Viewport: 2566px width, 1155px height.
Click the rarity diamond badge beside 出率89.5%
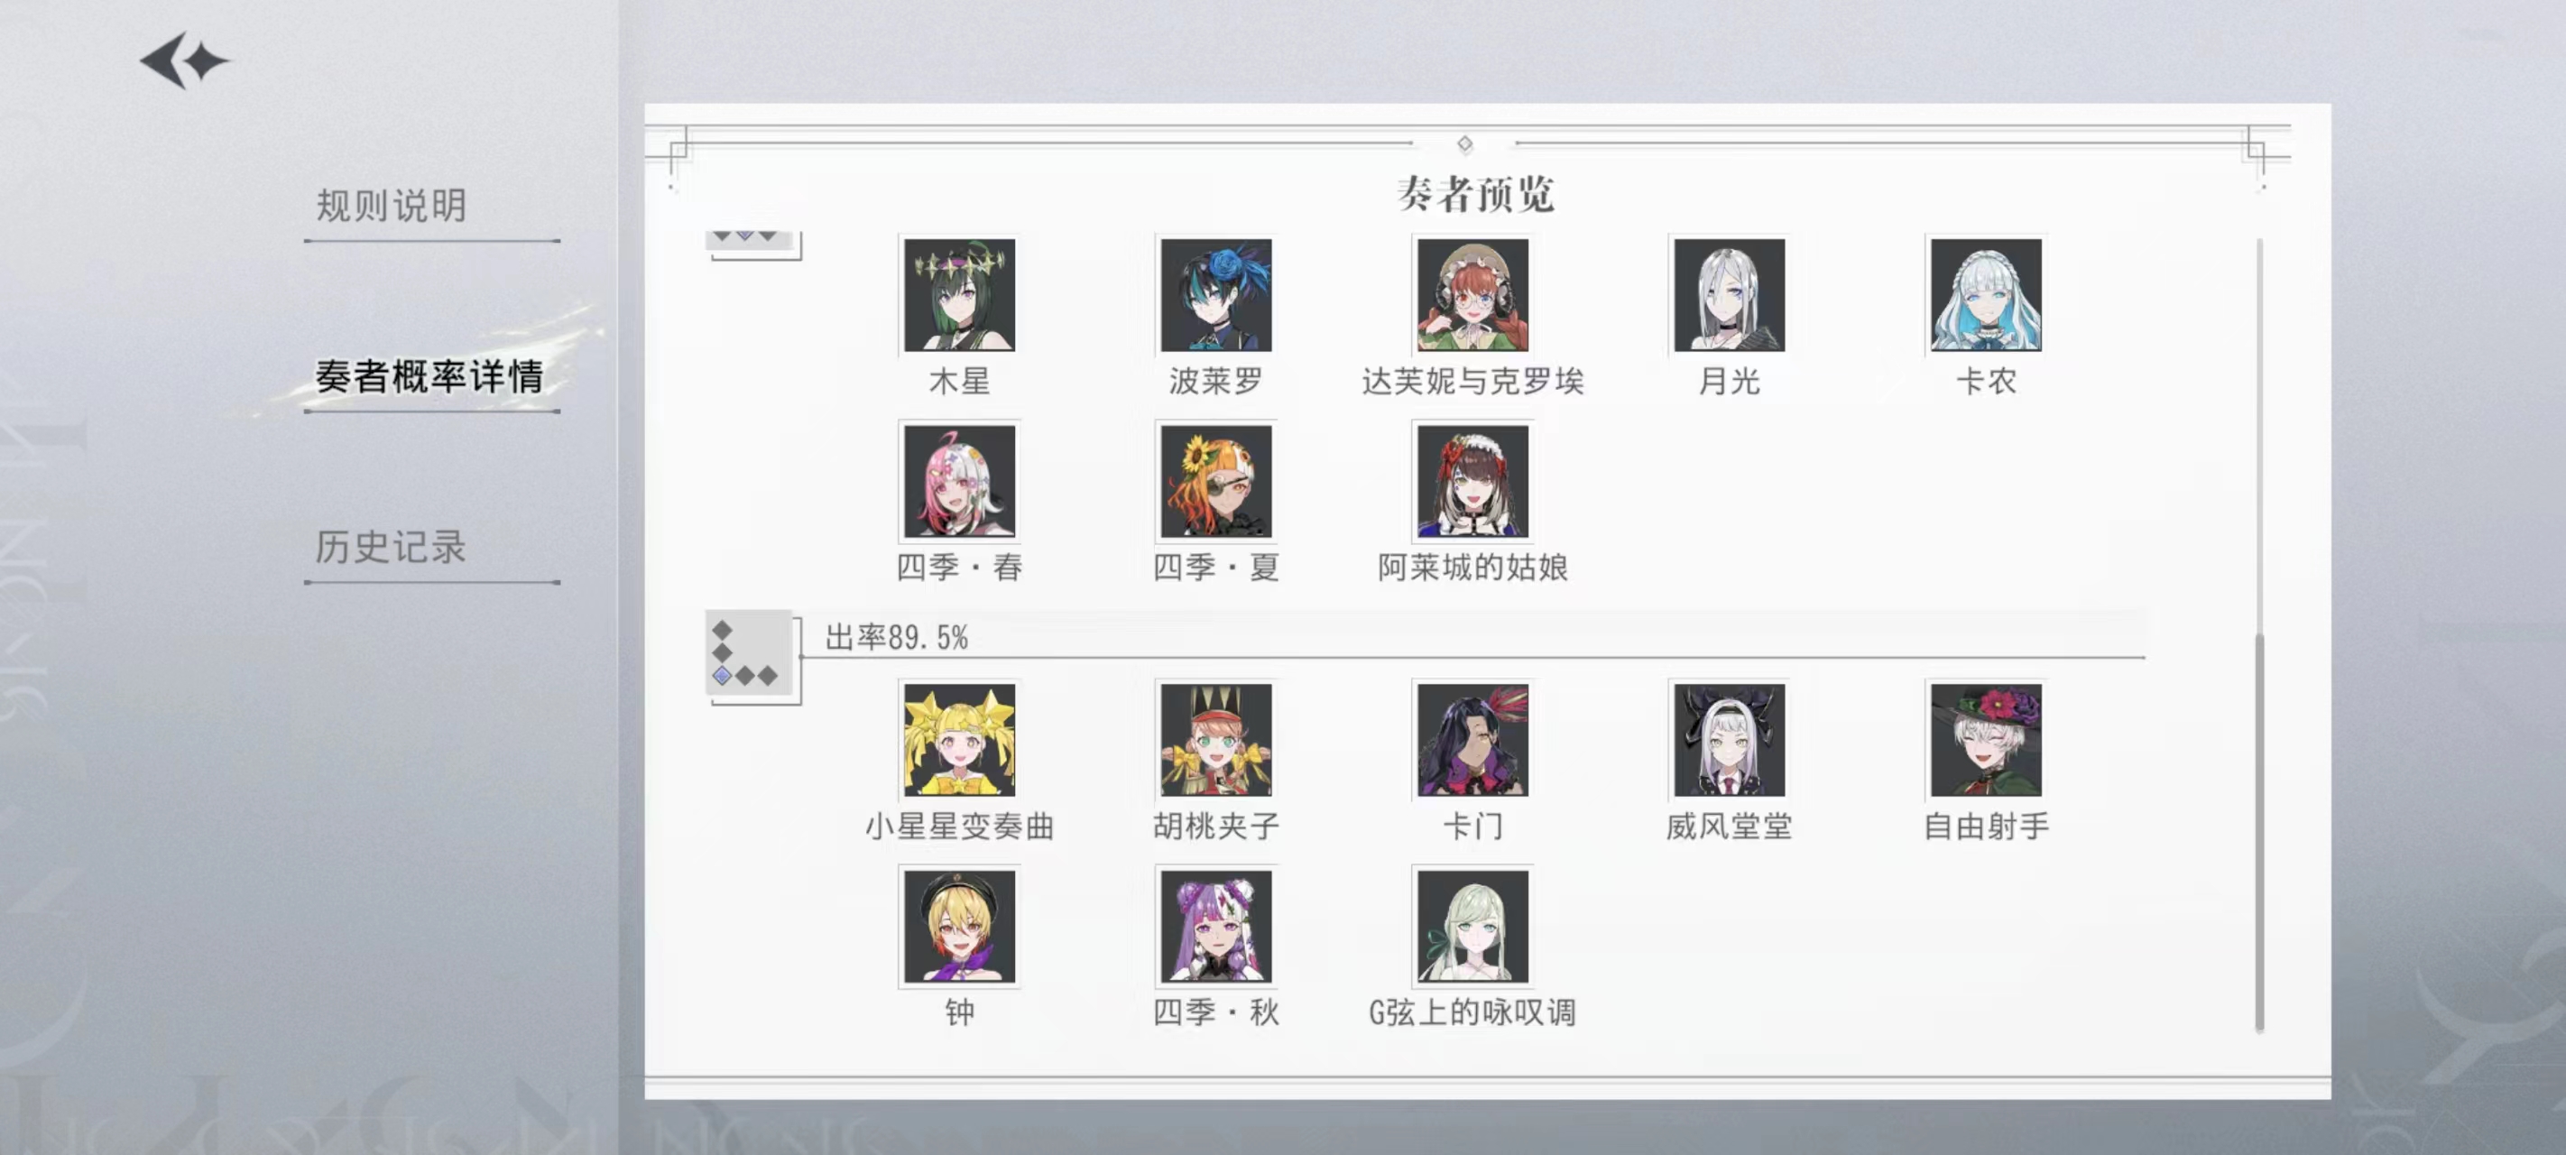pyautogui.click(x=750, y=653)
